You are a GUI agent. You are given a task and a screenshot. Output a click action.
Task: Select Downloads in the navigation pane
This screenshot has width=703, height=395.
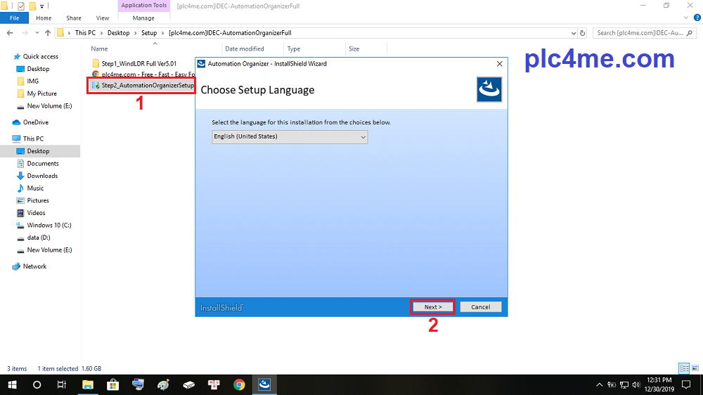pos(42,176)
